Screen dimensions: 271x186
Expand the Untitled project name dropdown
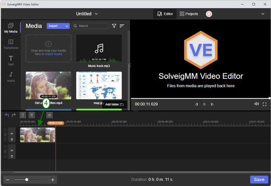pyautogui.click(x=96, y=14)
